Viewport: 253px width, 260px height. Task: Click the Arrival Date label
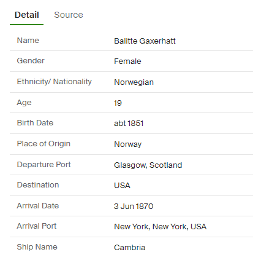(x=38, y=206)
